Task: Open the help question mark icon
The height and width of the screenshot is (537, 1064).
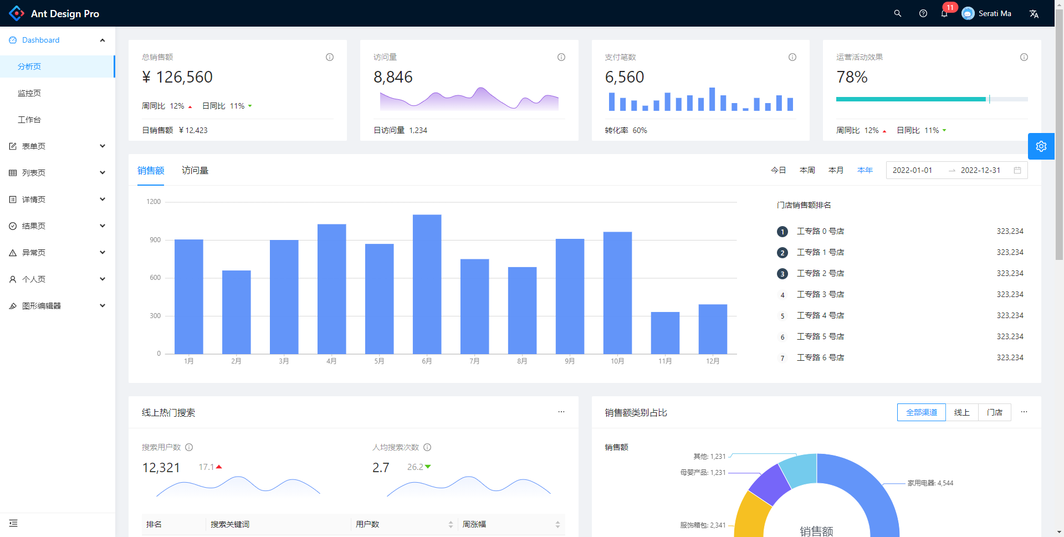Action: pos(923,13)
